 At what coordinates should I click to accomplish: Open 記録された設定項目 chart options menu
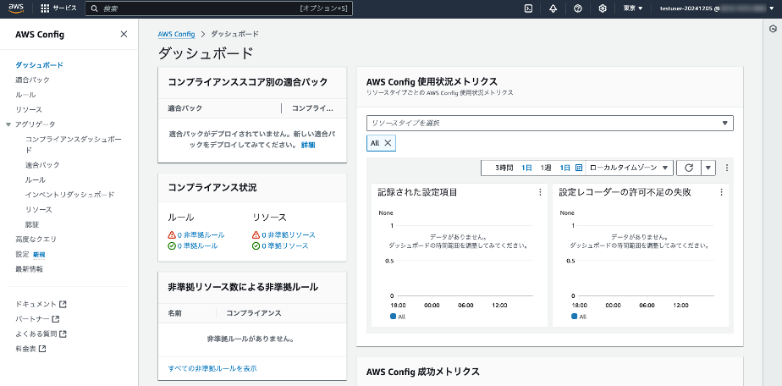tap(540, 192)
